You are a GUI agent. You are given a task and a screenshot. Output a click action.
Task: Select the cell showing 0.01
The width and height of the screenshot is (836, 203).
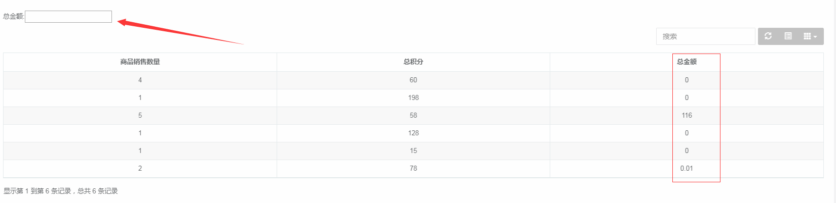coord(687,168)
